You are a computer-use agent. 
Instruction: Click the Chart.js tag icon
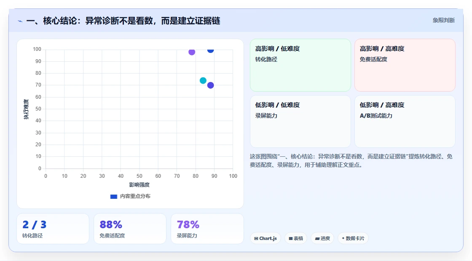point(256,238)
